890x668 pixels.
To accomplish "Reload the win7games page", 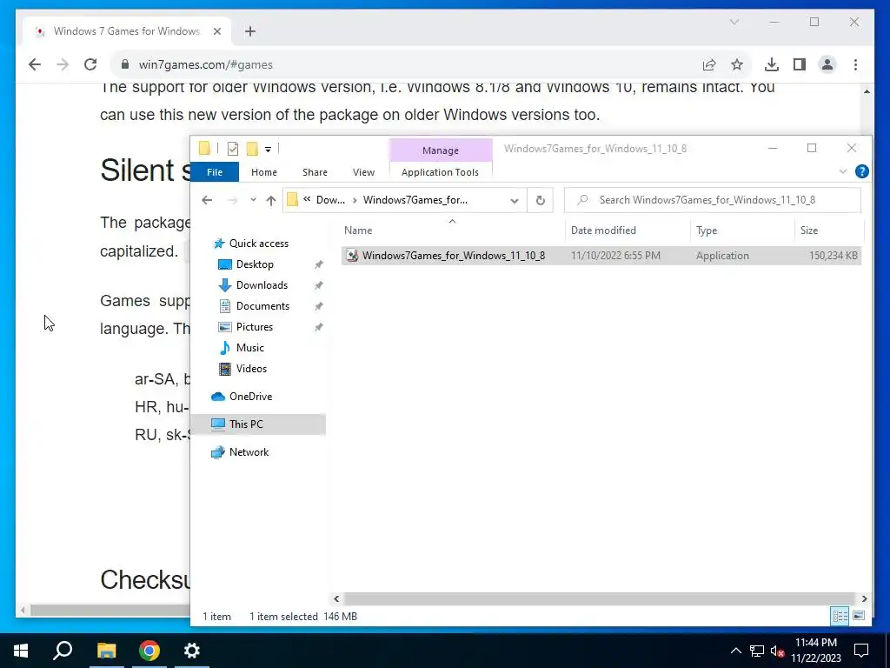I will (x=90, y=64).
